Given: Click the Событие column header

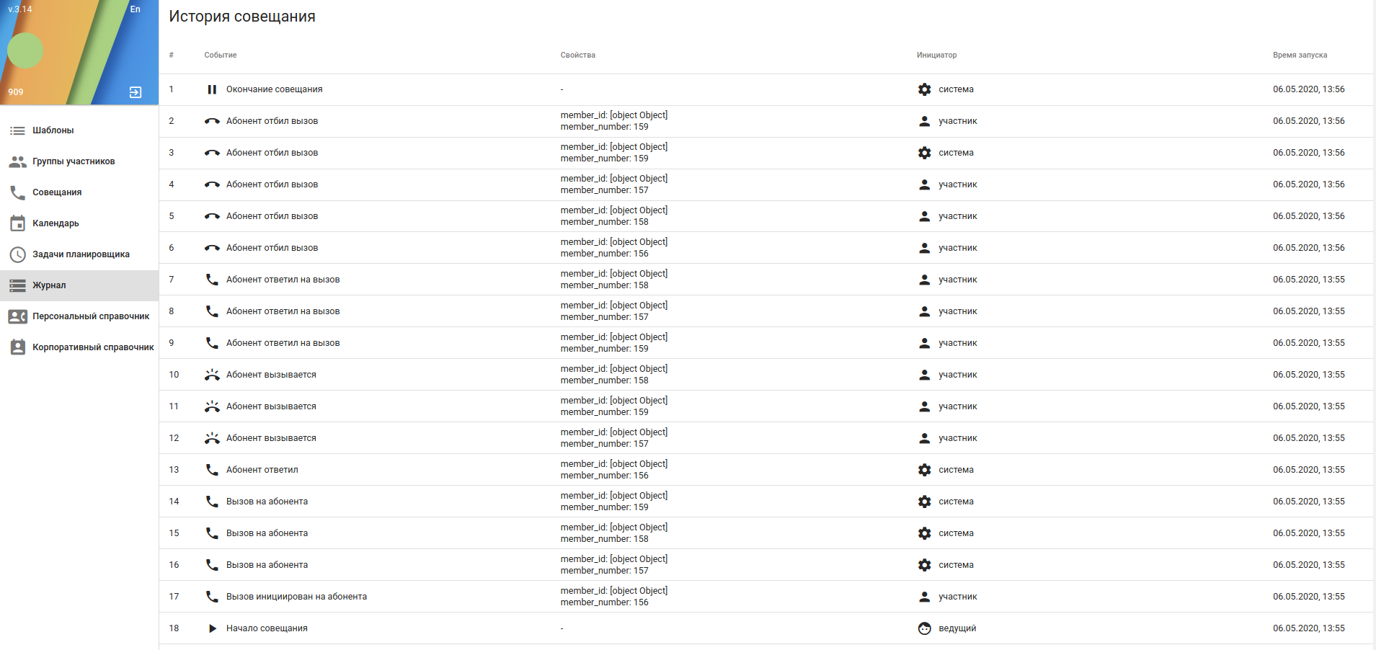Looking at the screenshot, I should tap(220, 55).
